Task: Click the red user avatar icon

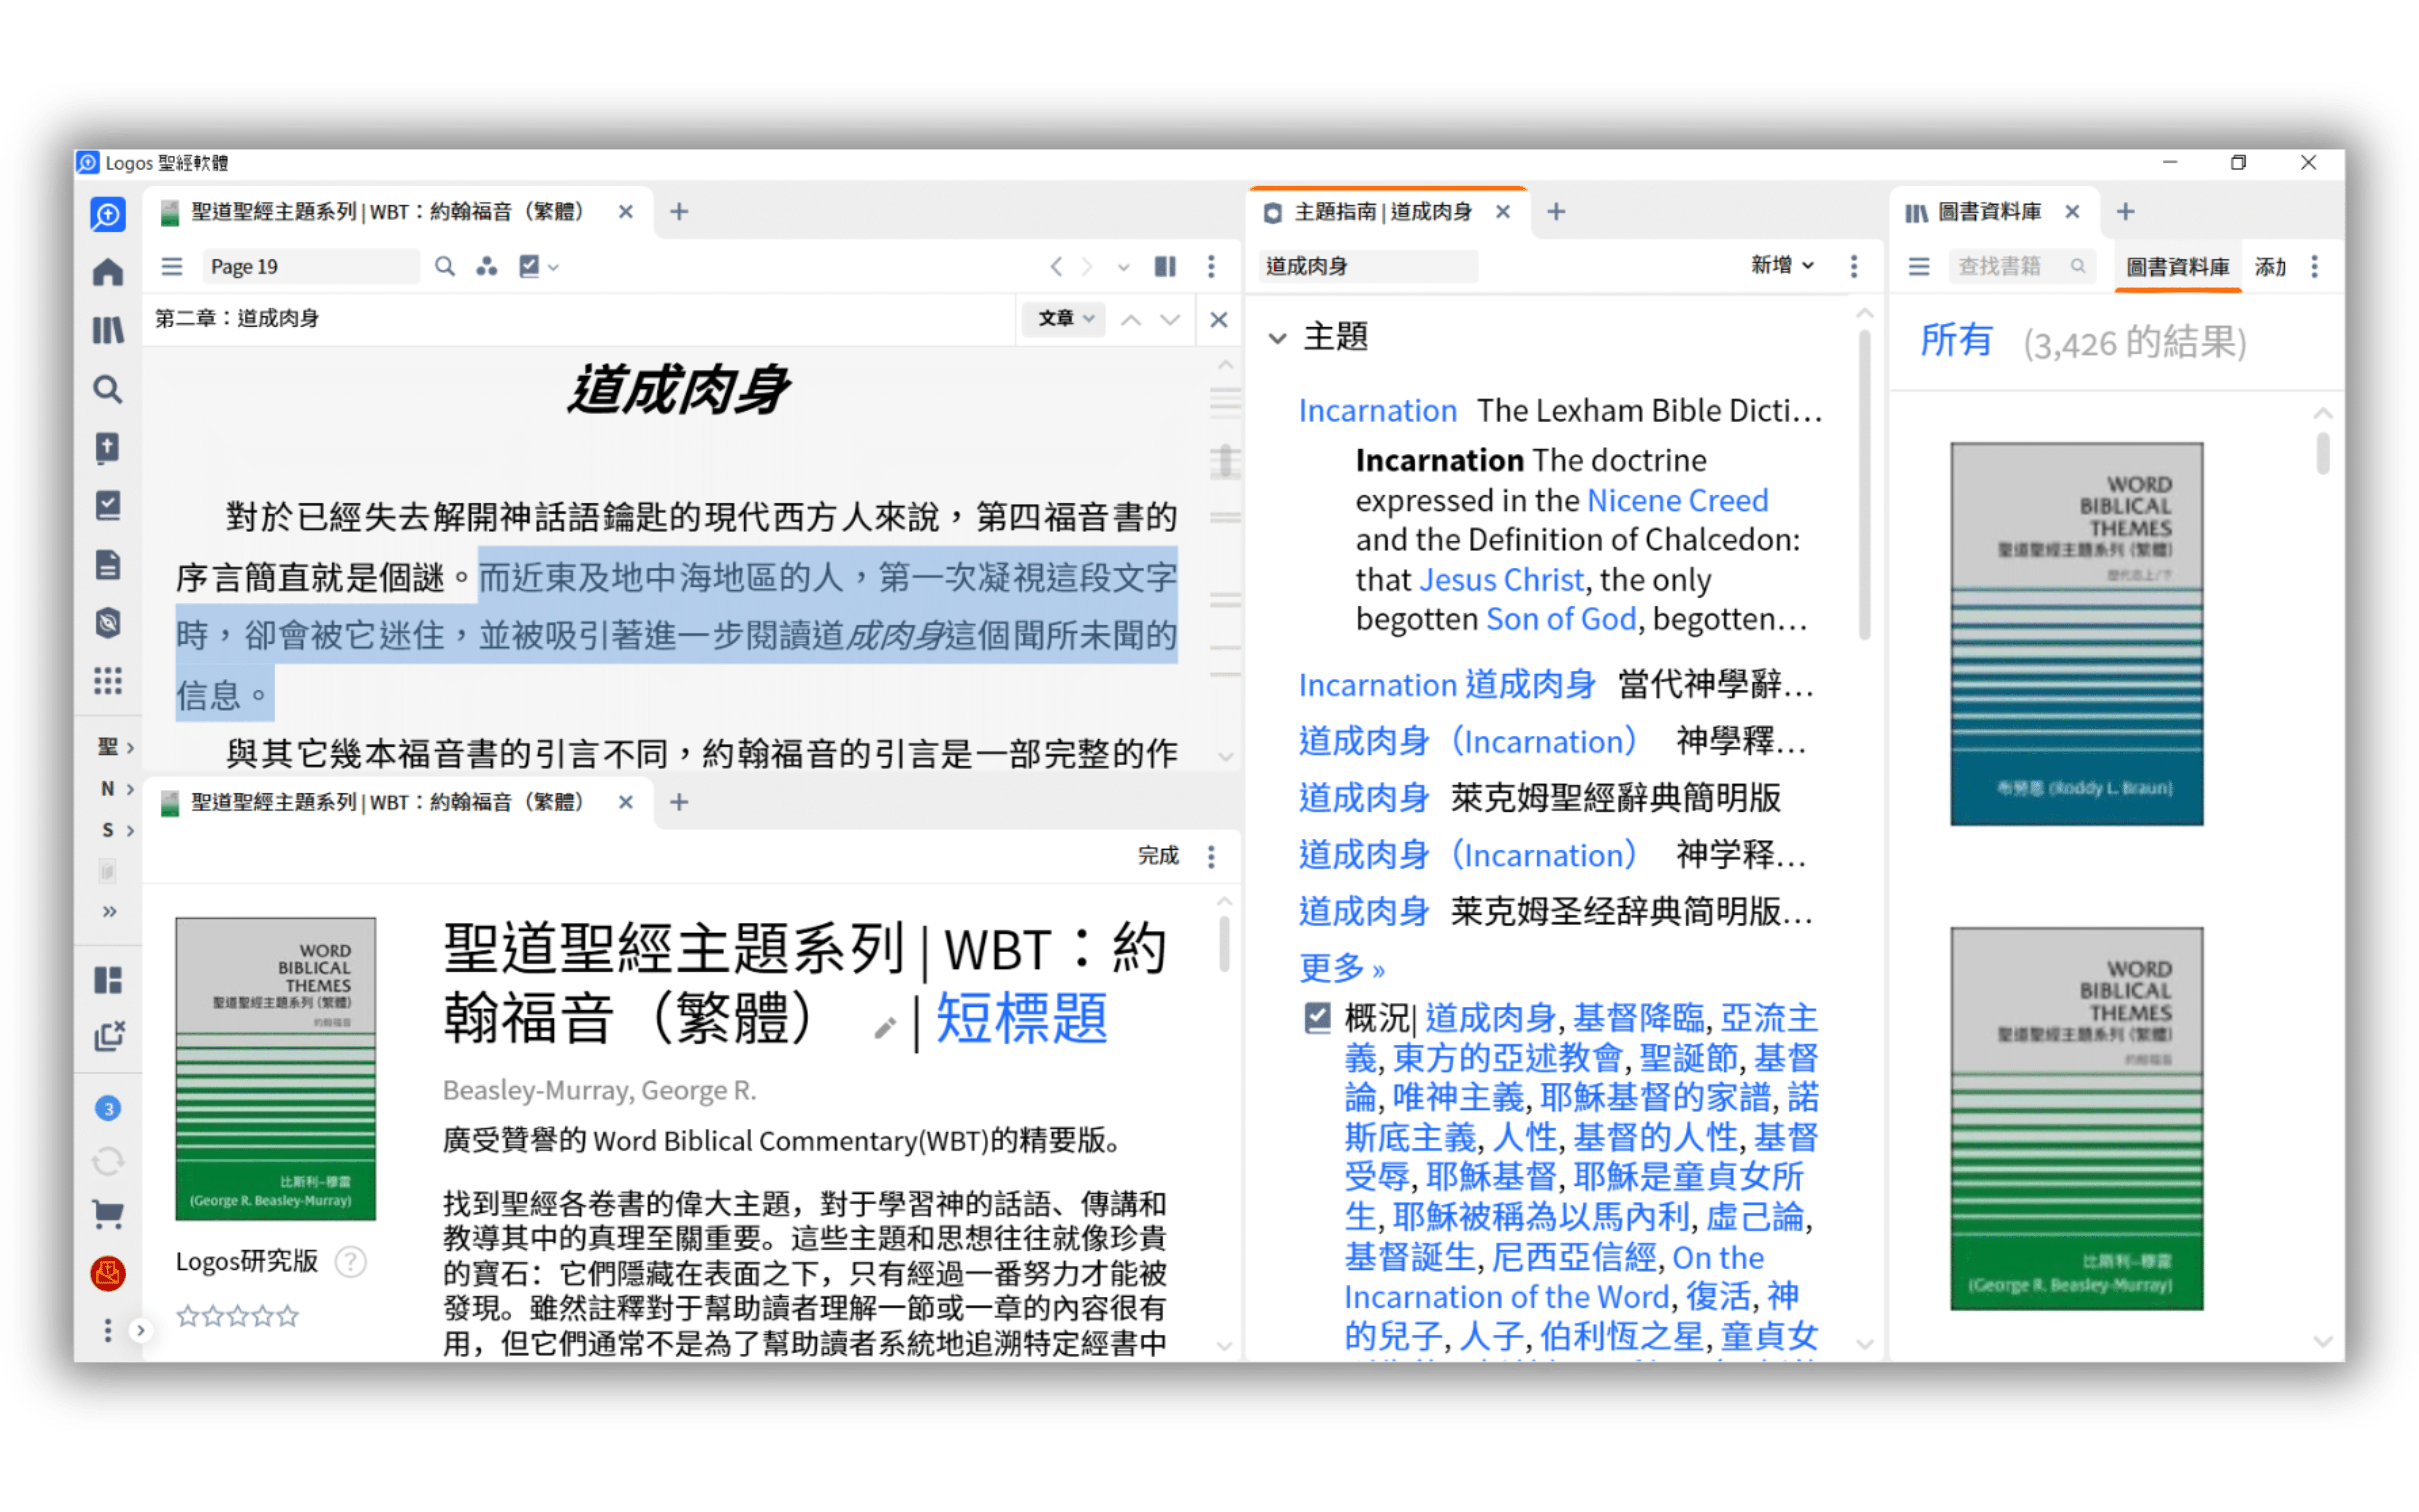Action: [108, 1273]
